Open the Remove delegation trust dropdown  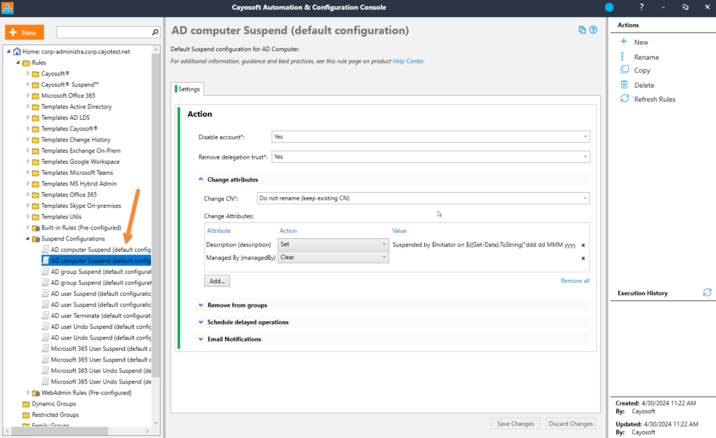[431, 157]
